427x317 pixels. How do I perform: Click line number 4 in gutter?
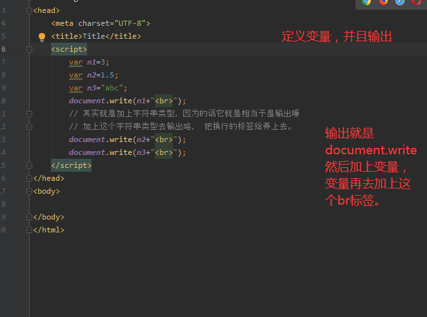click(3, 23)
